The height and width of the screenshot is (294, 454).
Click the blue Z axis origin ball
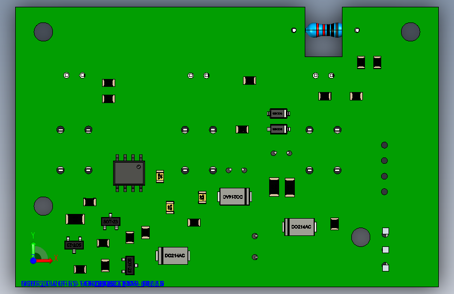click(x=34, y=261)
